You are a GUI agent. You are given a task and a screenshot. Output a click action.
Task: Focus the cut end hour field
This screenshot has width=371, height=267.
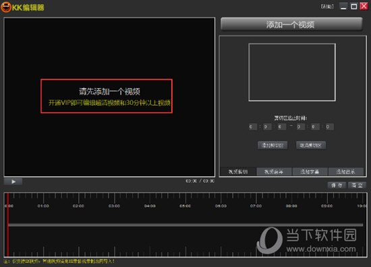tap(300, 127)
